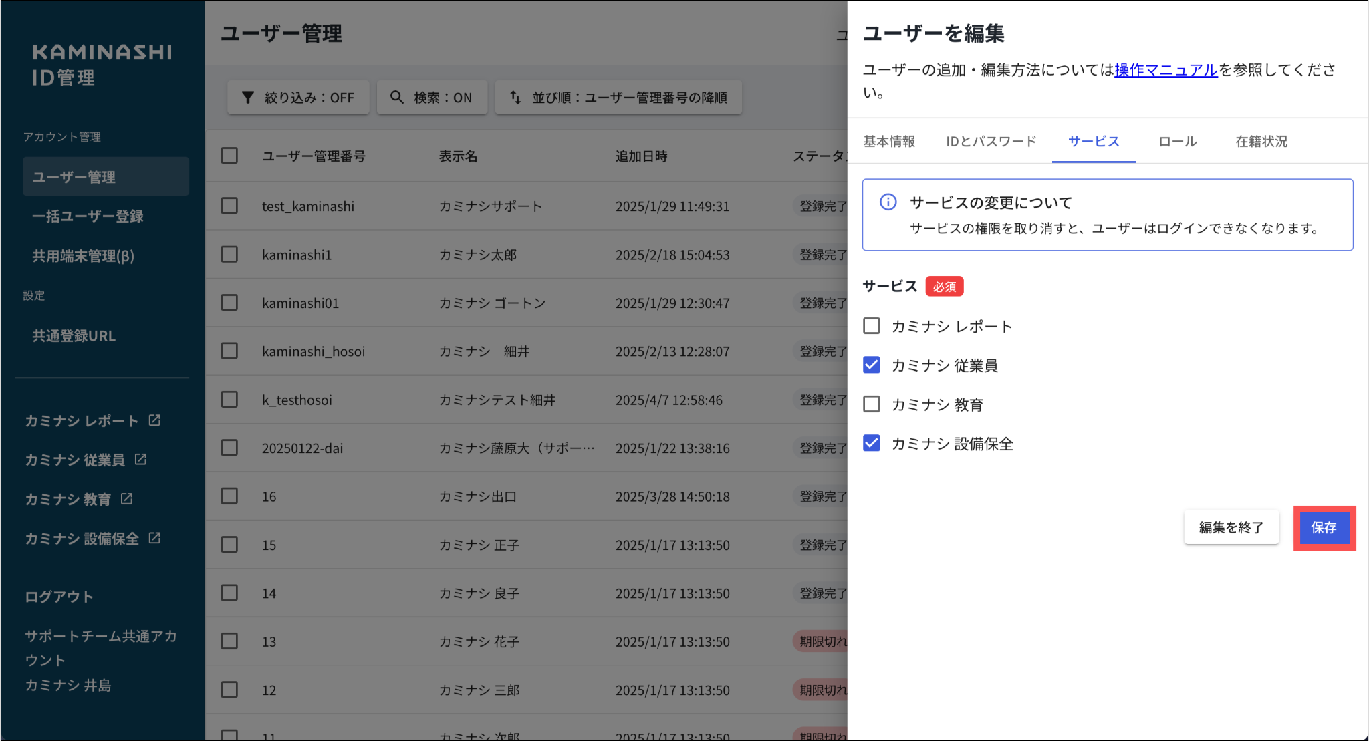
Task: Open the 検索：ON search control
Action: point(432,98)
